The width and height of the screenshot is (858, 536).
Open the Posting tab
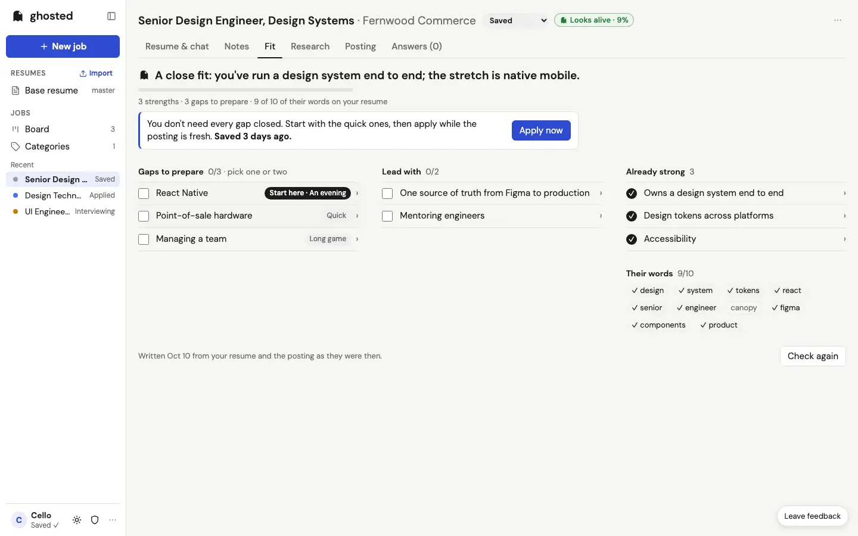tap(360, 46)
